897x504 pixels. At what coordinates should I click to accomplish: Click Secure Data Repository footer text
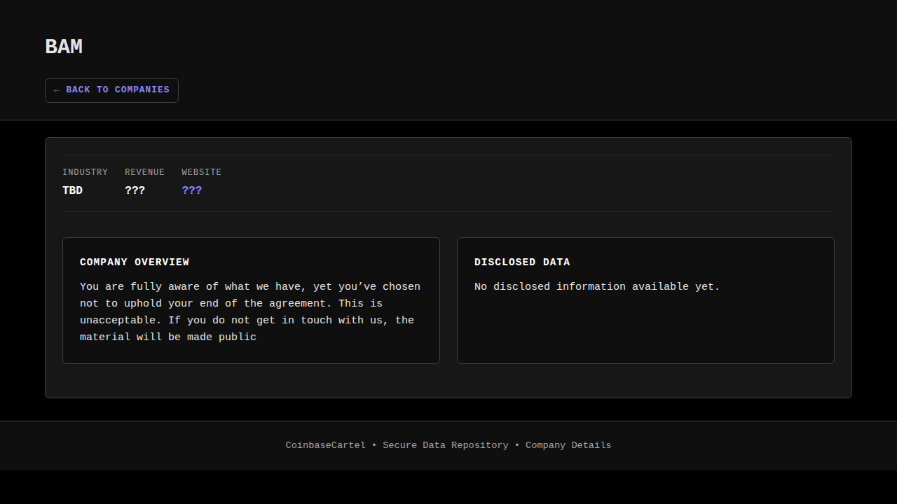445,445
